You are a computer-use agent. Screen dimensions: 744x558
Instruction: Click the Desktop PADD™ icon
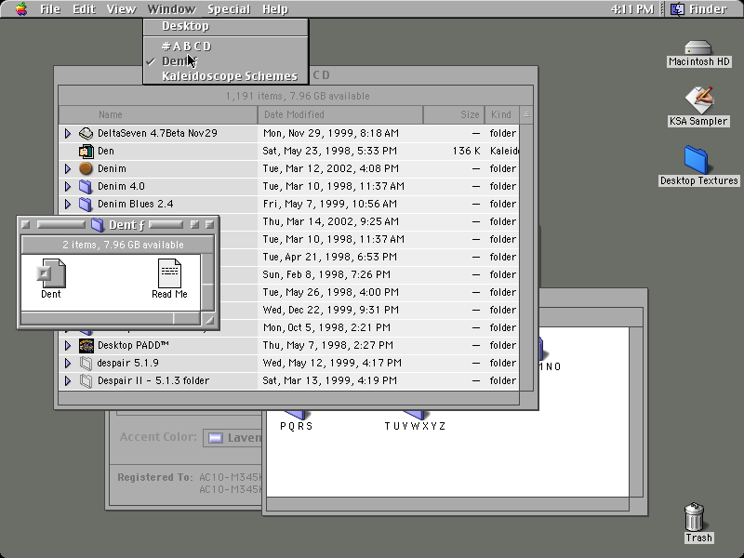coord(86,345)
